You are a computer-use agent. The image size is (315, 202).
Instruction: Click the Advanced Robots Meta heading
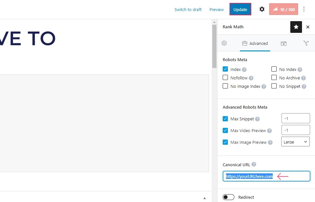tap(245, 107)
